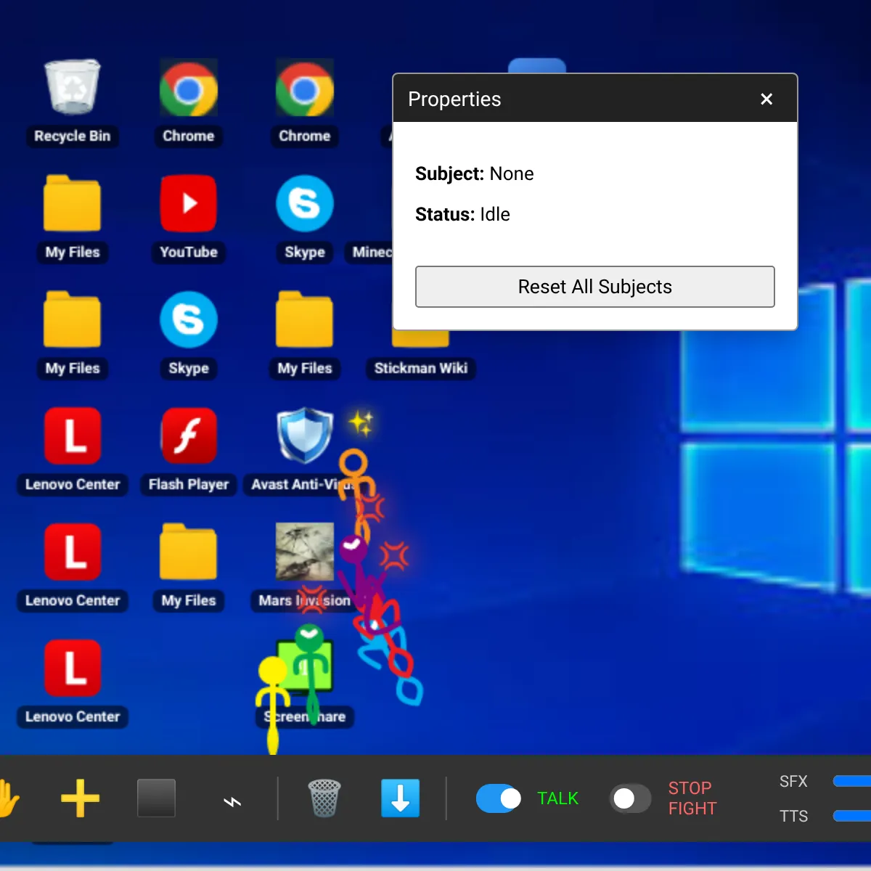Screen dimensions: 871x871
Task: Click the dark gray square toolbar button
Action: tap(156, 798)
